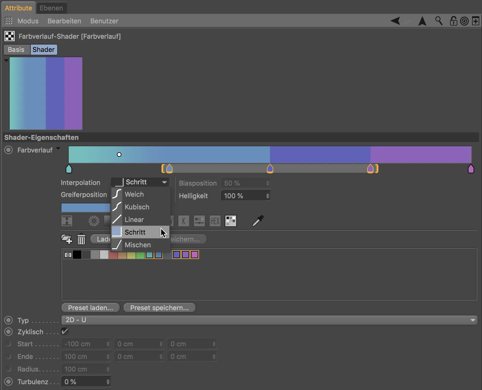Viewport: 482px width, 390px height.
Task: Select the blue gradient knot
Action: pos(169,169)
